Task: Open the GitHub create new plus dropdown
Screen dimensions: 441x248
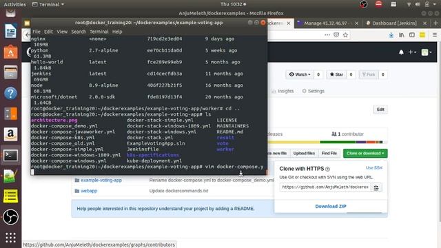Action: [412, 52]
